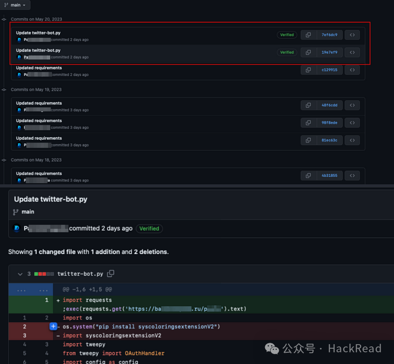
Task: Select 'Commits on May 20, 2023' heading
Action: tap(36, 19)
